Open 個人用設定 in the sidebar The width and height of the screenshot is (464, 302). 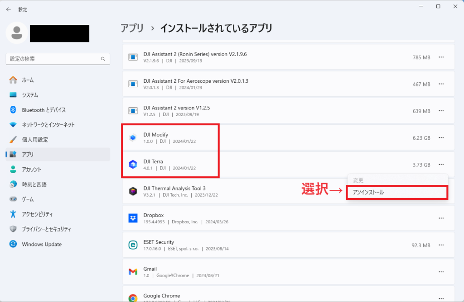(x=58, y=140)
